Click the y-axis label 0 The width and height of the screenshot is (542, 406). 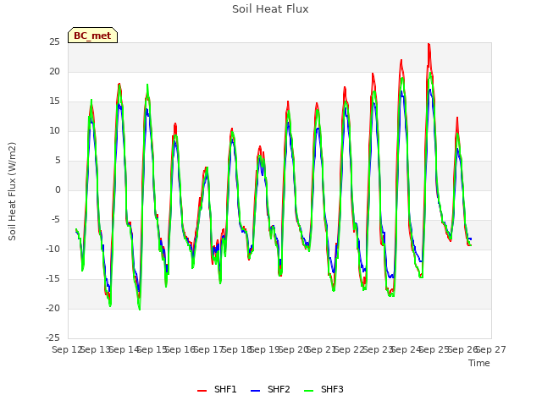[58, 190]
